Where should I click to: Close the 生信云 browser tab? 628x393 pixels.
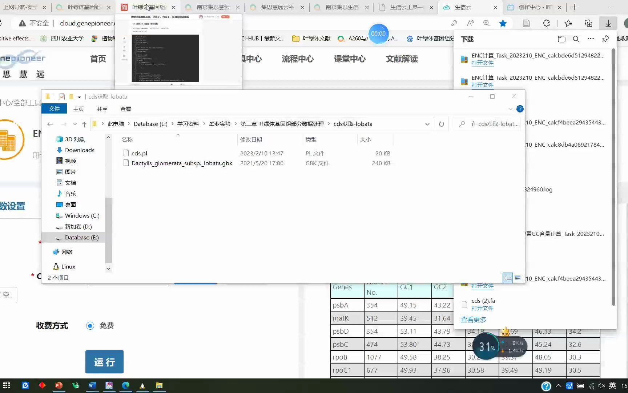pos(495,7)
